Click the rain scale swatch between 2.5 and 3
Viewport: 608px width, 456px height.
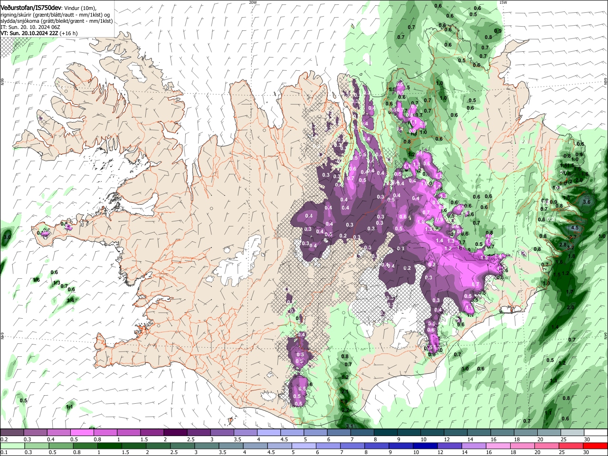click(182, 446)
